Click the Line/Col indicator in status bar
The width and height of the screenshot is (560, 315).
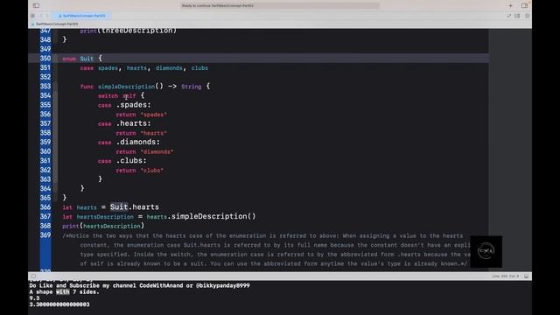coord(505,276)
